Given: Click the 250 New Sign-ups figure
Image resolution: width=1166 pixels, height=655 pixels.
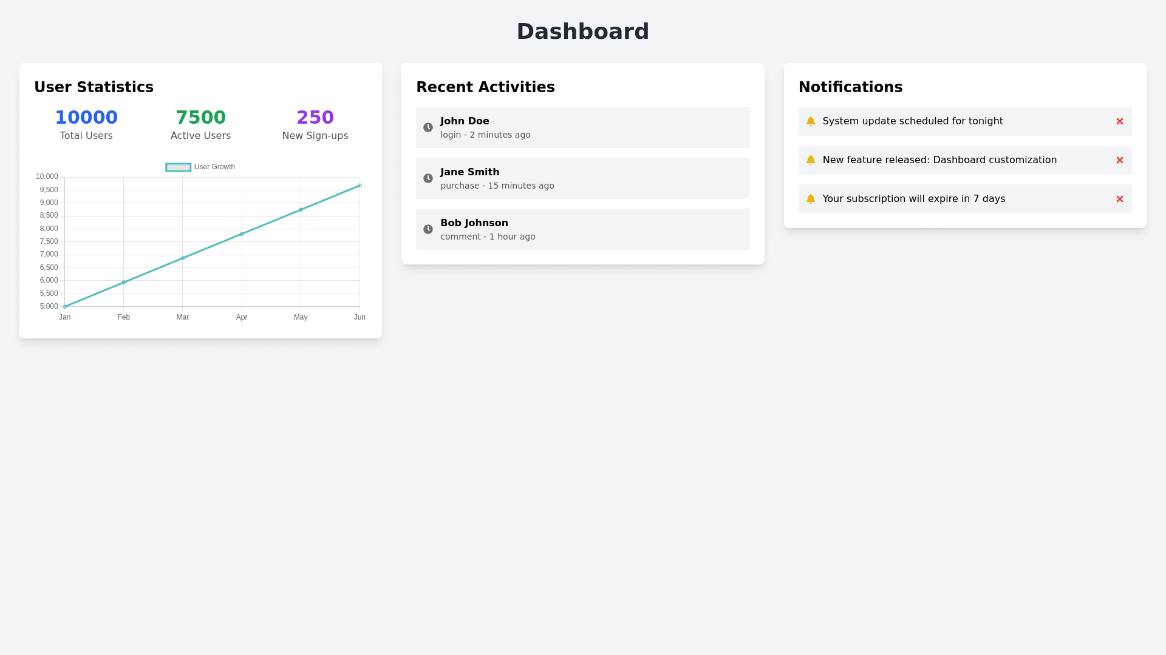Looking at the screenshot, I should [315, 118].
